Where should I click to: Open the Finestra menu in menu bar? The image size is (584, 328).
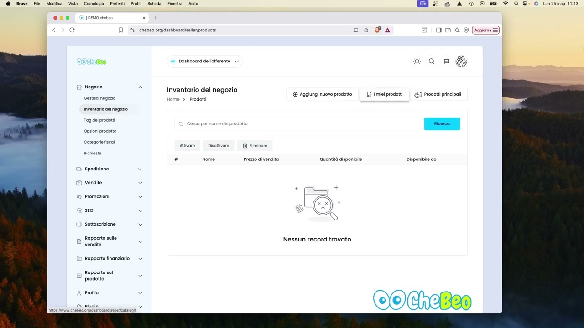tap(175, 4)
